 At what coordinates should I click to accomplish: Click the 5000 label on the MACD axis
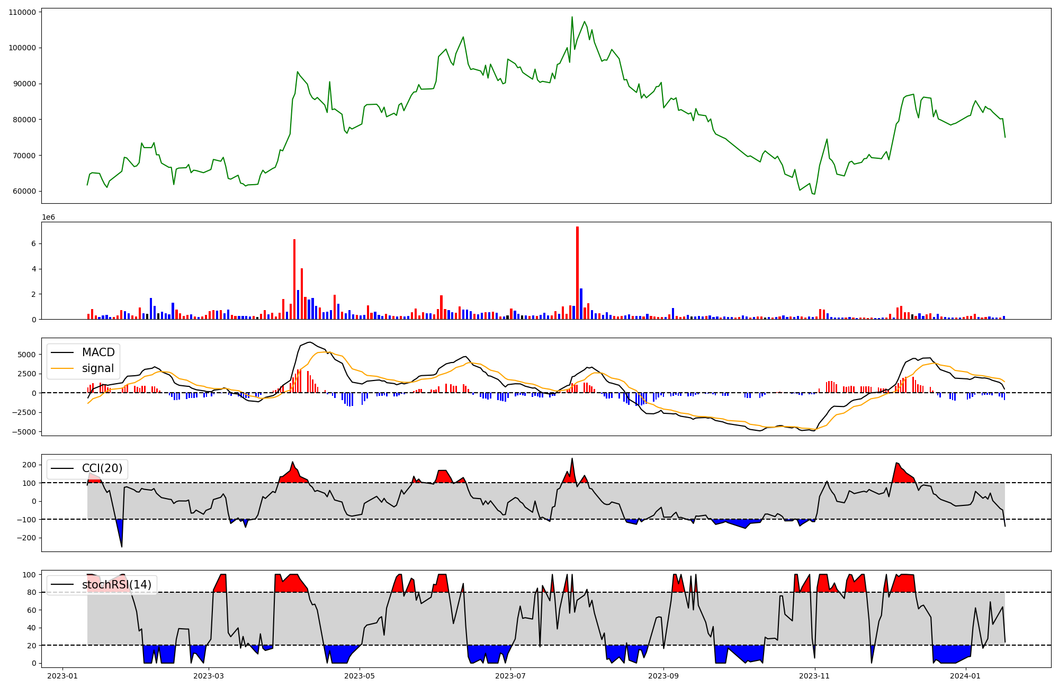[x=26, y=355]
